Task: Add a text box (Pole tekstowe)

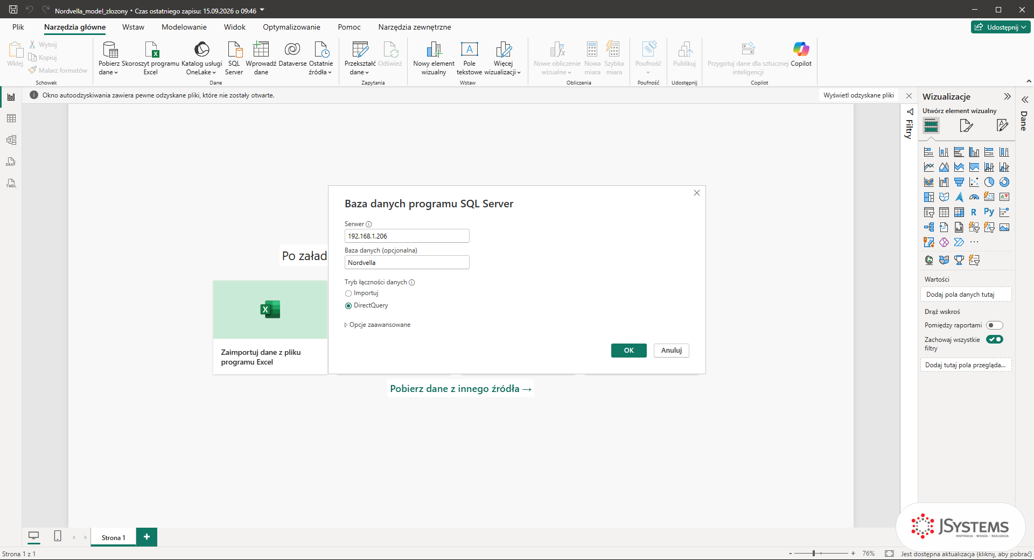Action: [x=469, y=58]
